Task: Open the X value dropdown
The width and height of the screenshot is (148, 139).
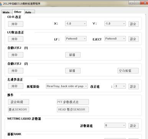Action: coord(76,23)
